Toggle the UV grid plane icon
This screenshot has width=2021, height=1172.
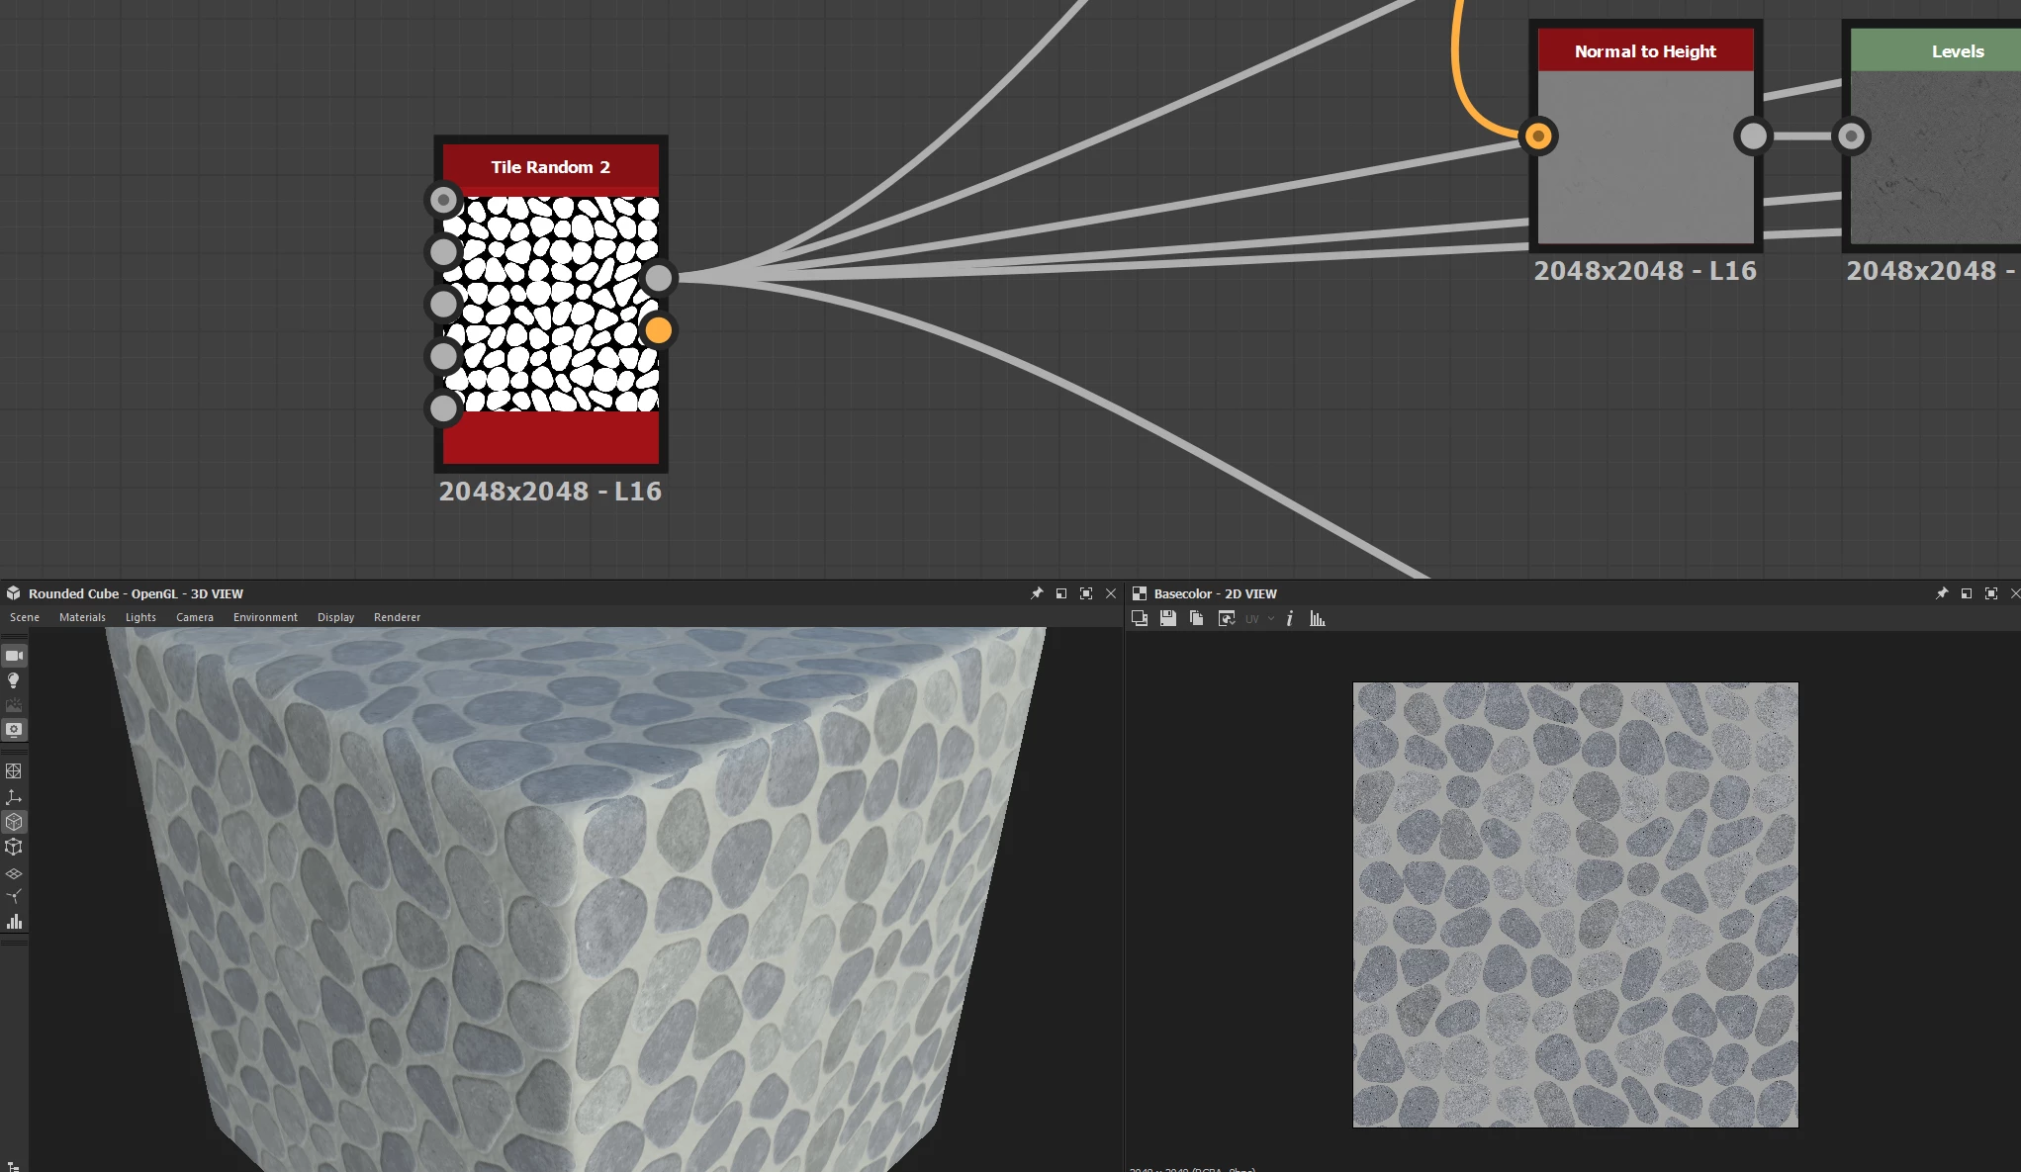pyautogui.click(x=14, y=873)
